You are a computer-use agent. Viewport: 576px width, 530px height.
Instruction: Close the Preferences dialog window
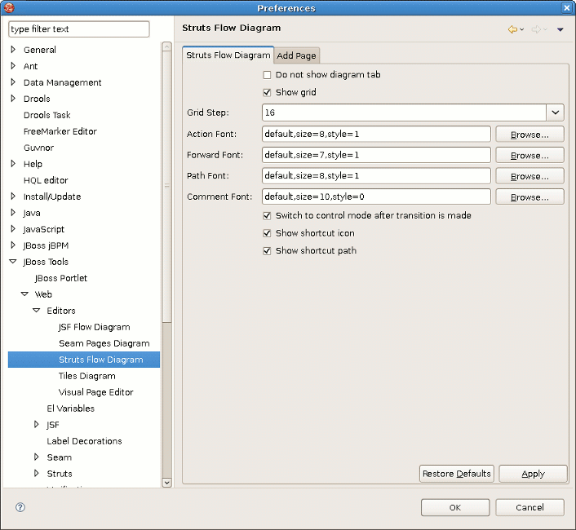coord(567,7)
